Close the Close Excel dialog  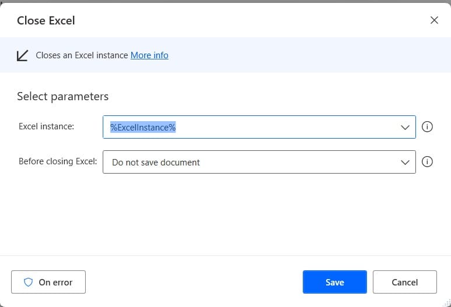click(x=434, y=20)
